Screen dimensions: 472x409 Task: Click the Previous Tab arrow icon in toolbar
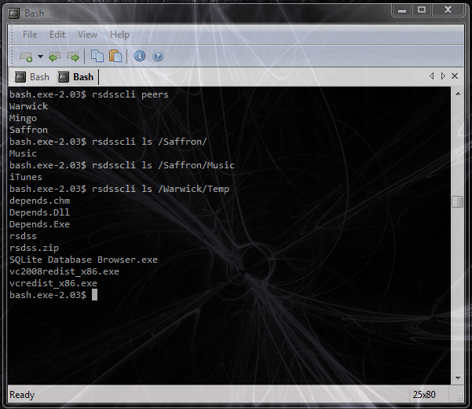pos(55,57)
